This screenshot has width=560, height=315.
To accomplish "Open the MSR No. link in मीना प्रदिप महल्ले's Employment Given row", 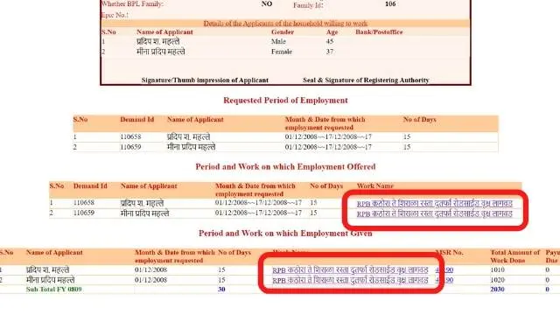I will tap(444, 280).
